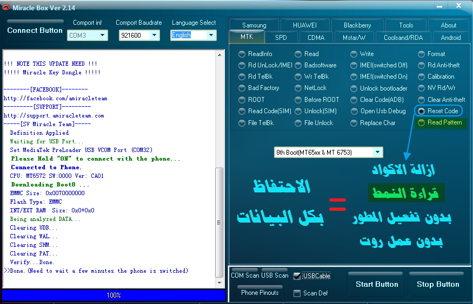
Task: Choose File TelBk option
Action: [x=242, y=123]
